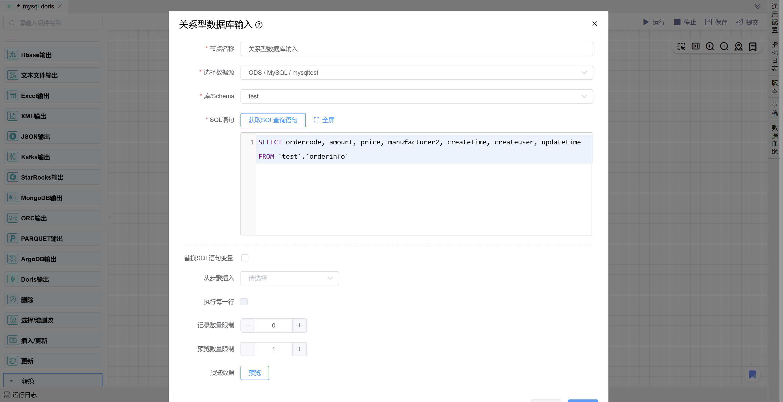Click the help icon beside dialog title
This screenshot has height=402, width=783.
pyautogui.click(x=259, y=25)
